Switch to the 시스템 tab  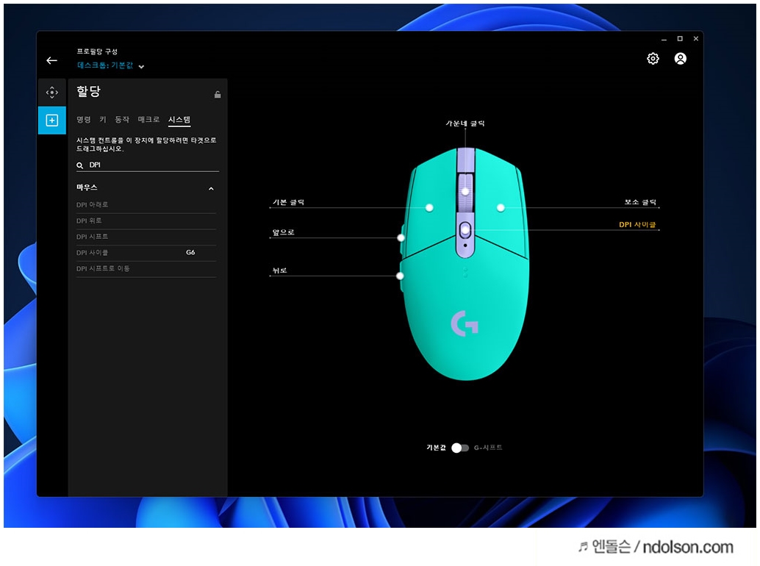pos(179,120)
